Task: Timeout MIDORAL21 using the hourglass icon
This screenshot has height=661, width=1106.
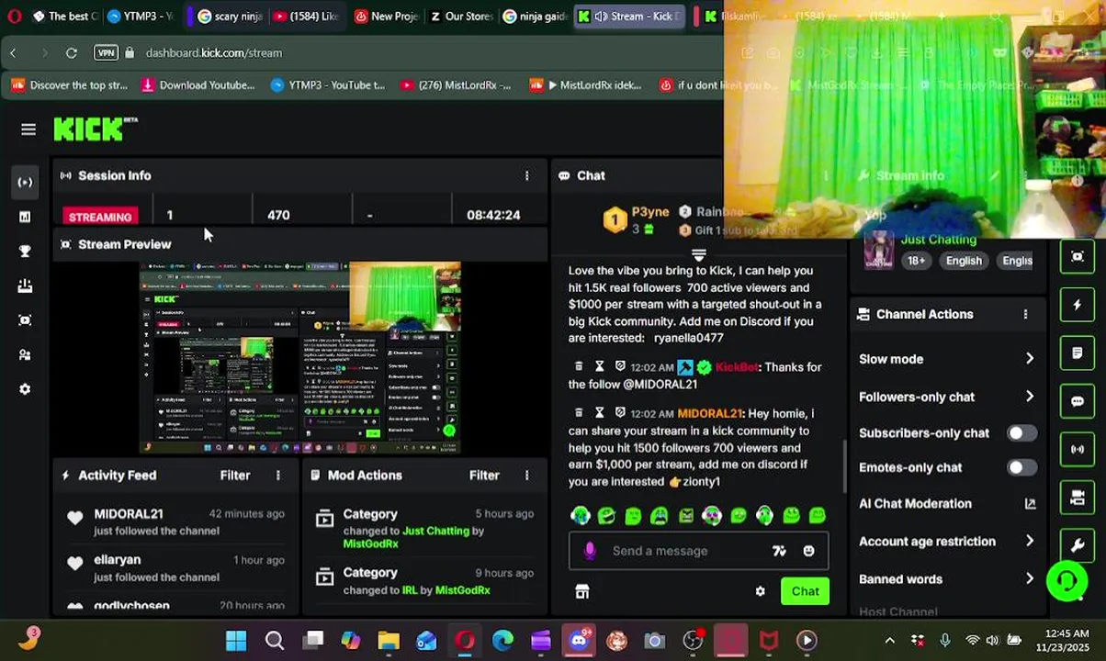Action: pos(599,413)
